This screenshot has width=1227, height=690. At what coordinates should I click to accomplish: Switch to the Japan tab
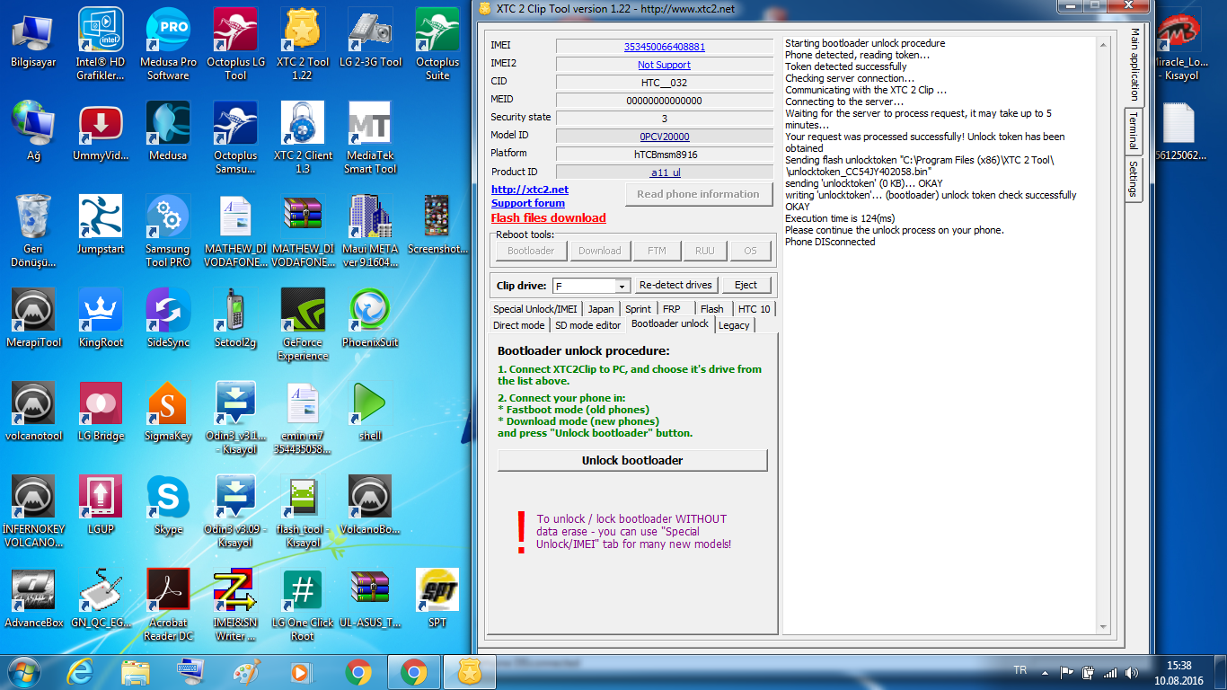click(601, 308)
